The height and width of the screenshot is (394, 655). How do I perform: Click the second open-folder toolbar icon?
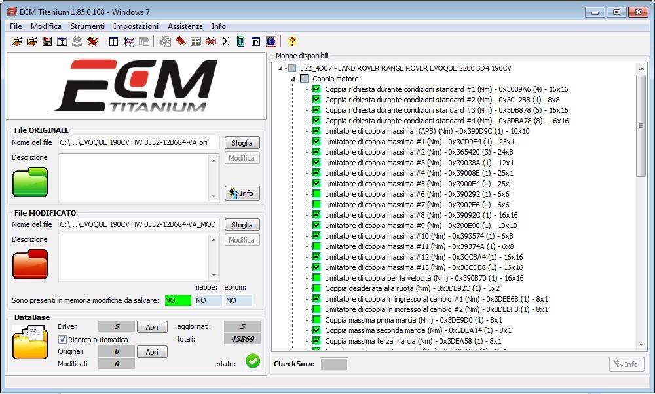point(31,41)
